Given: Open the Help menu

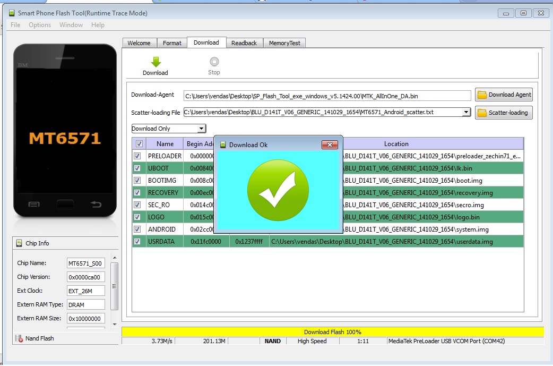Looking at the screenshot, I should (x=98, y=25).
